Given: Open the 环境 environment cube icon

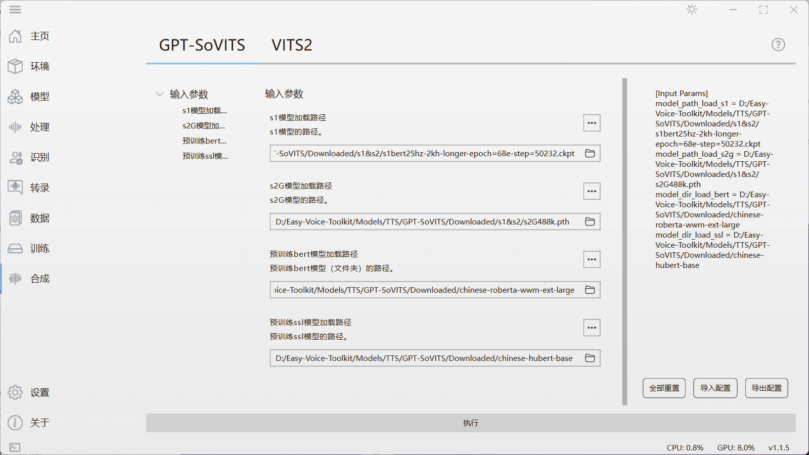Looking at the screenshot, I should pyautogui.click(x=15, y=66).
